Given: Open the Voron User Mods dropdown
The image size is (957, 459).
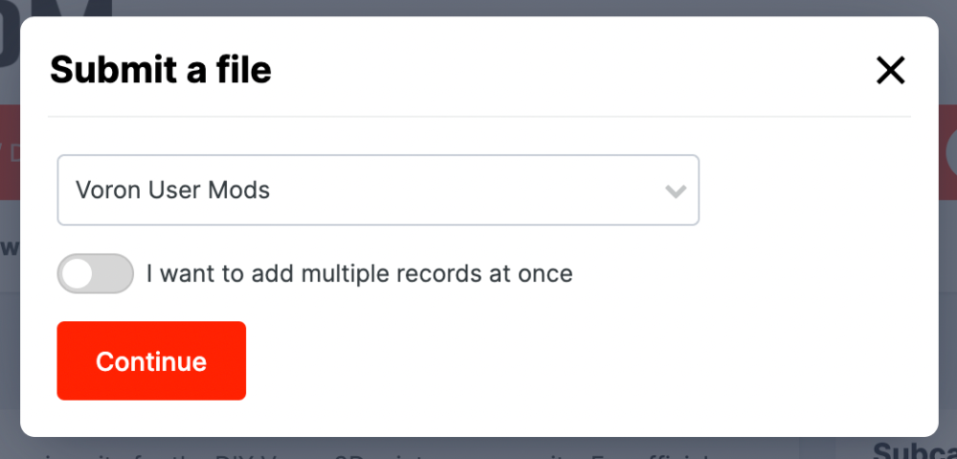Looking at the screenshot, I should (378, 190).
